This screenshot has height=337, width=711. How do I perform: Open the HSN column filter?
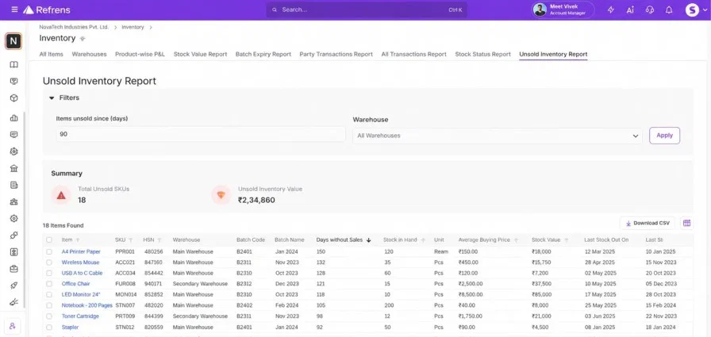159,240
